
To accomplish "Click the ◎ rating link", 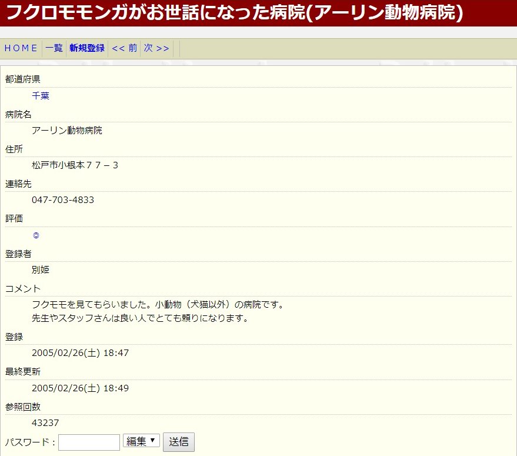I will click(36, 235).
